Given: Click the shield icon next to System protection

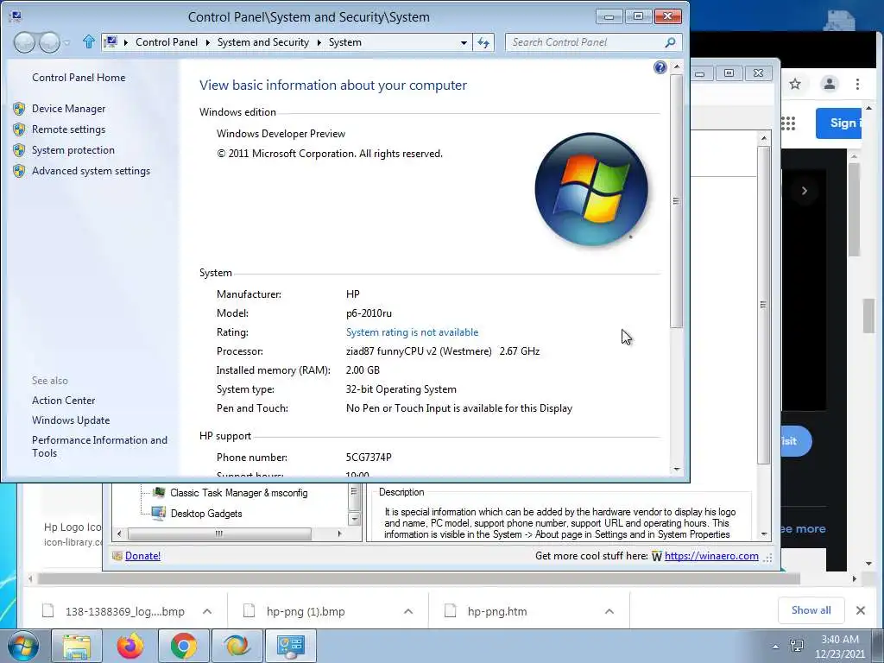Looking at the screenshot, I should pyautogui.click(x=19, y=150).
